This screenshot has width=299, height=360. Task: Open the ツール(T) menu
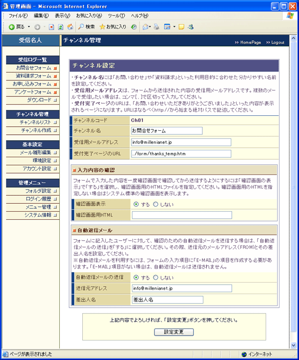(117, 15)
